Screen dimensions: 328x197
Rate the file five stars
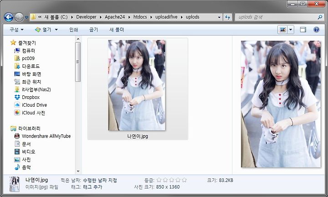[x=184, y=180]
